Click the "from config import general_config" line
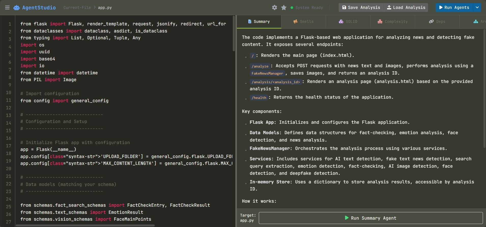Viewport: 486px width, 227px height. click(x=64, y=101)
